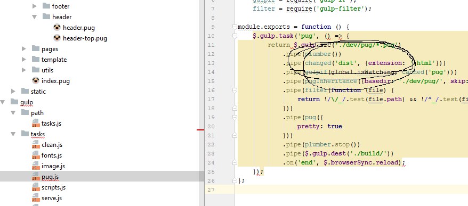Expand the static folder arrow
The width and height of the screenshot is (468, 206).
[13, 91]
